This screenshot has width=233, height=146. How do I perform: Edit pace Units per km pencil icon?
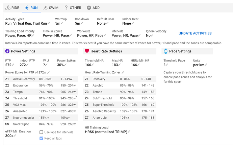[x=206, y=65]
